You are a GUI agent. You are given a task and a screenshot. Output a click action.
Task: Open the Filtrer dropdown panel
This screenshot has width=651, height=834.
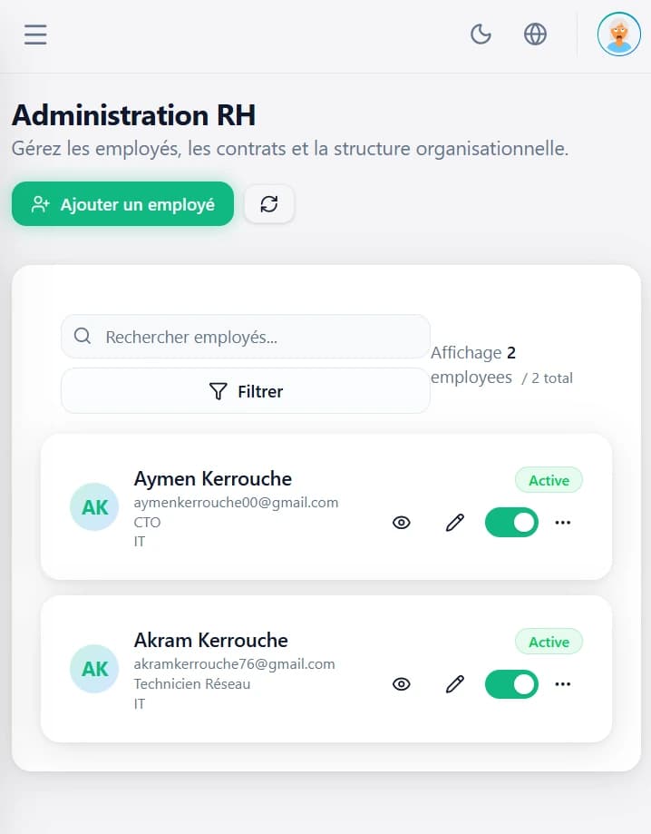click(x=245, y=391)
